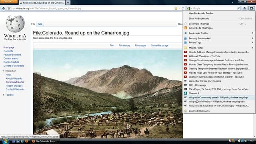Viewport: 256px width, 144px height.
Task: Open 'How to resize your Photo' bookmark
Action: pos(219,73)
